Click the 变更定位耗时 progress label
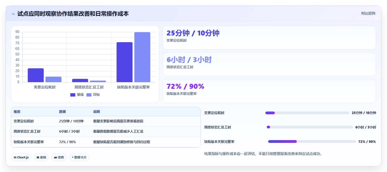 214,113
